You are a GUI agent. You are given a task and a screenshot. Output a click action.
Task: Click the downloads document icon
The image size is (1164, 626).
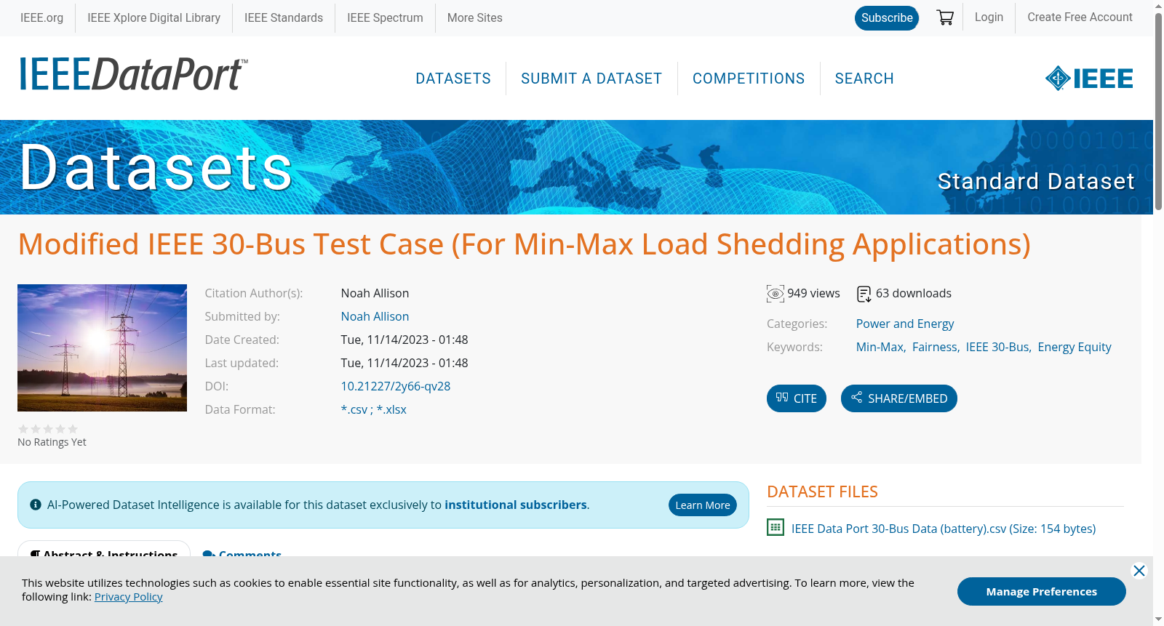(864, 294)
